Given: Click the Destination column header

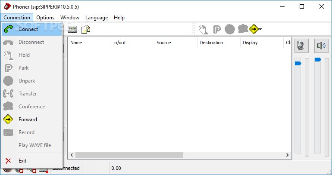Looking at the screenshot, I should pyautogui.click(x=219, y=43).
